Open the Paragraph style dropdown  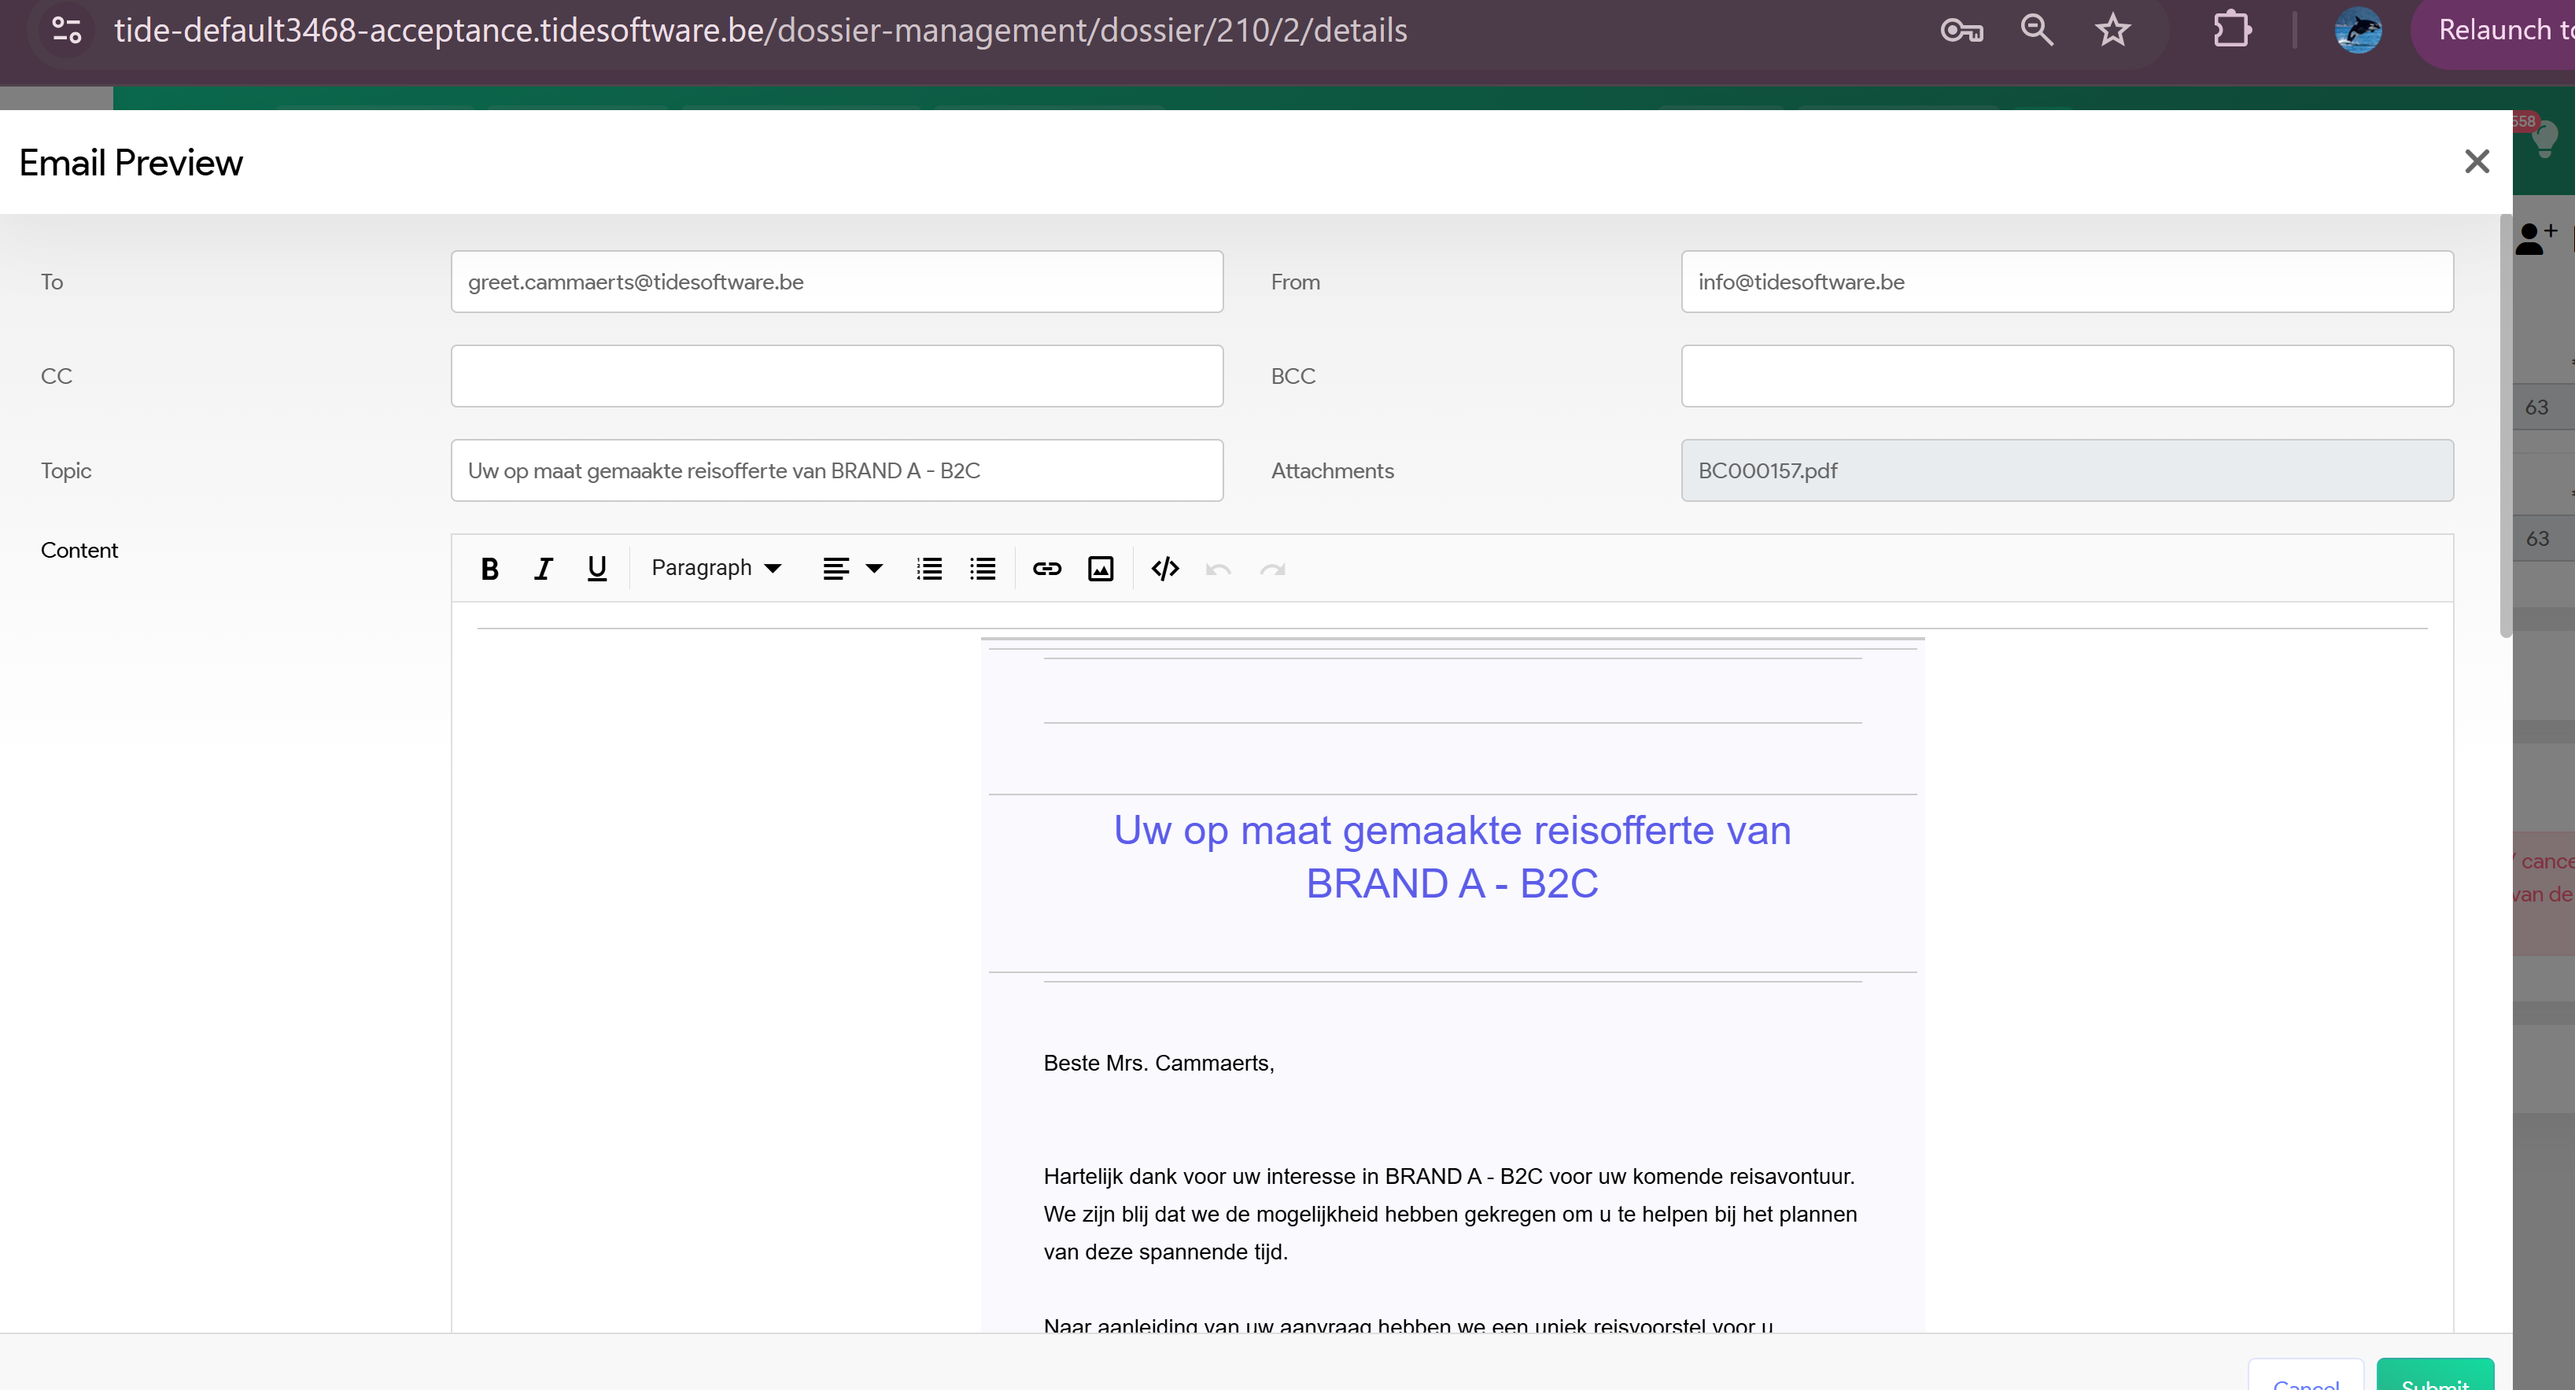pos(716,569)
